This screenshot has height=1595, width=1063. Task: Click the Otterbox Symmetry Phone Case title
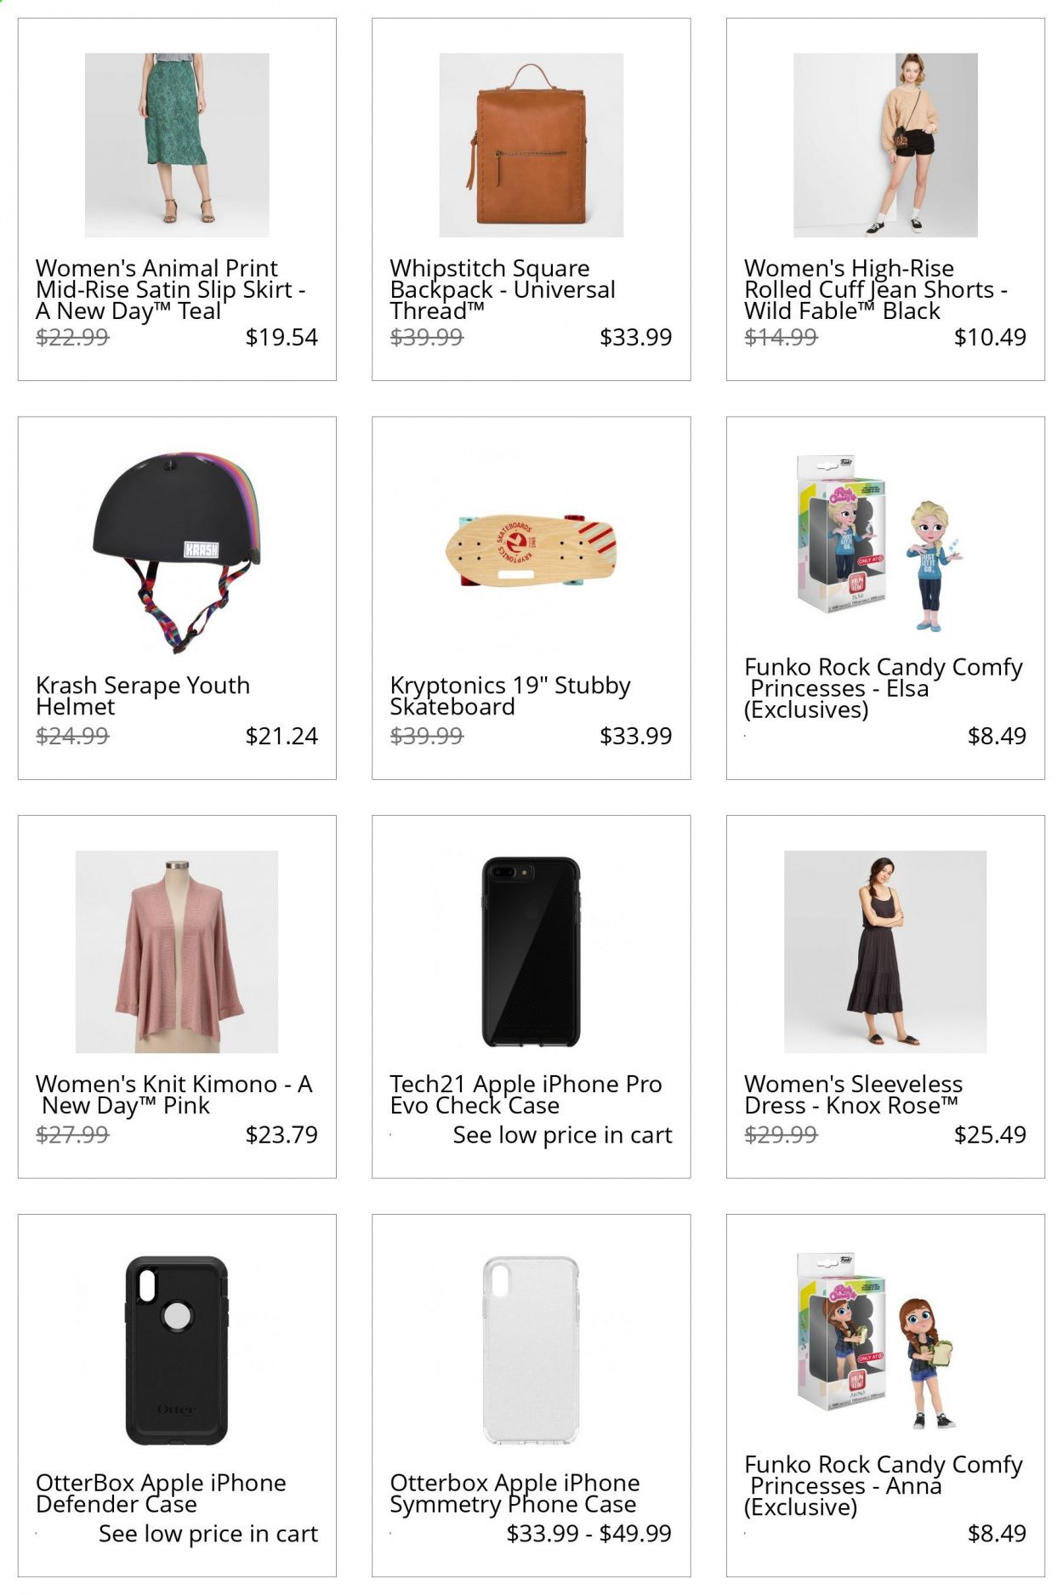(514, 1494)
